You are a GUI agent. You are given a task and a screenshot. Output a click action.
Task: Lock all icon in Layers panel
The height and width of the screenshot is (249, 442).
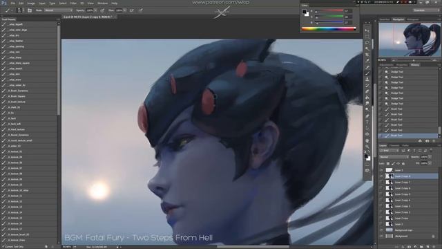(x=403, y=164)
